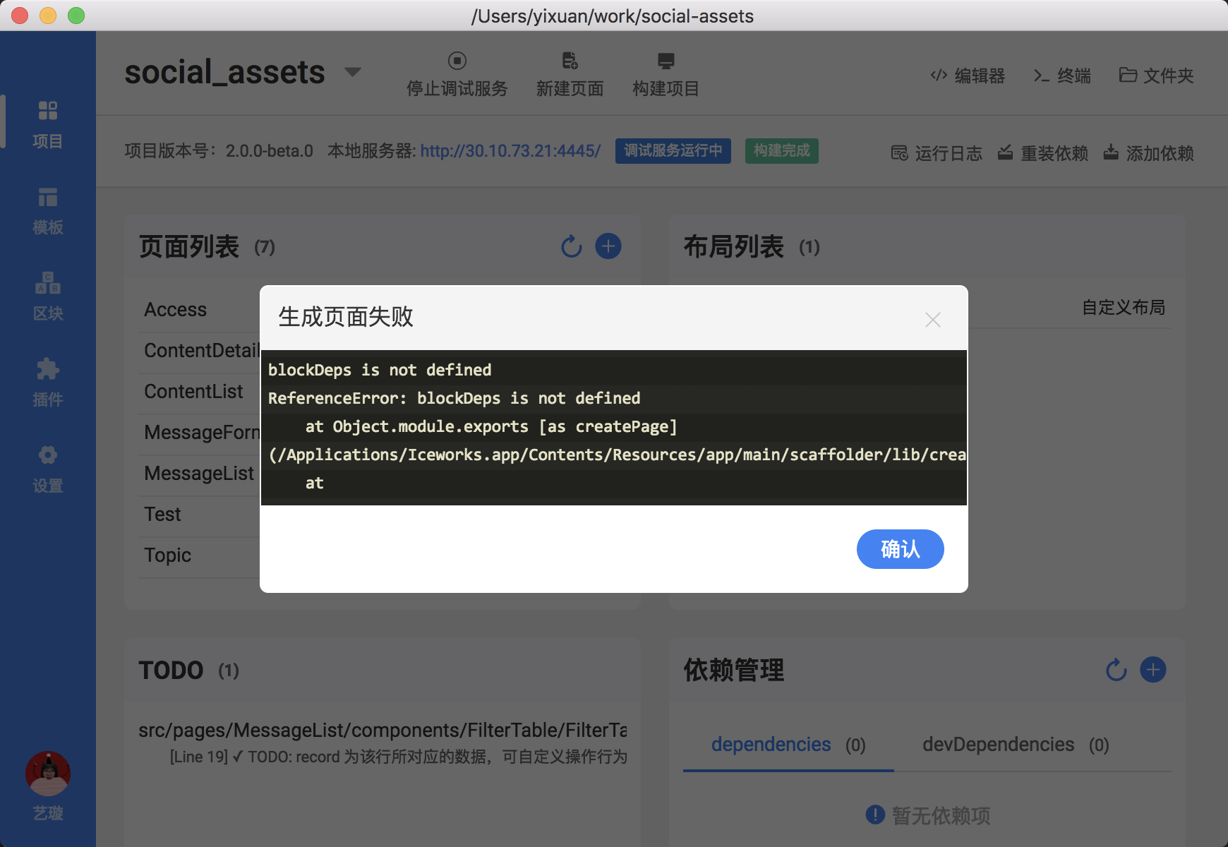Open the local server URL link
This screenshot has width=1228, height=847.
click(x=510, y=150)
